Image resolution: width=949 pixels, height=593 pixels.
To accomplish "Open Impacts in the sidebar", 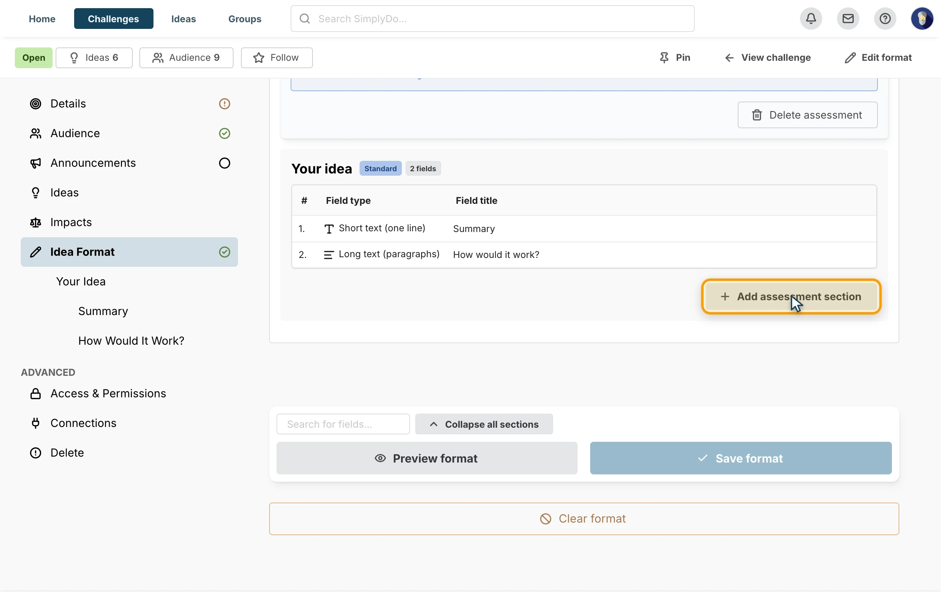I will pyautogui.click(x=129, y=222).
